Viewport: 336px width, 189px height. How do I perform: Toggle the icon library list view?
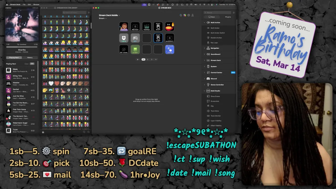pyautogui.click(x=89, y=13)
